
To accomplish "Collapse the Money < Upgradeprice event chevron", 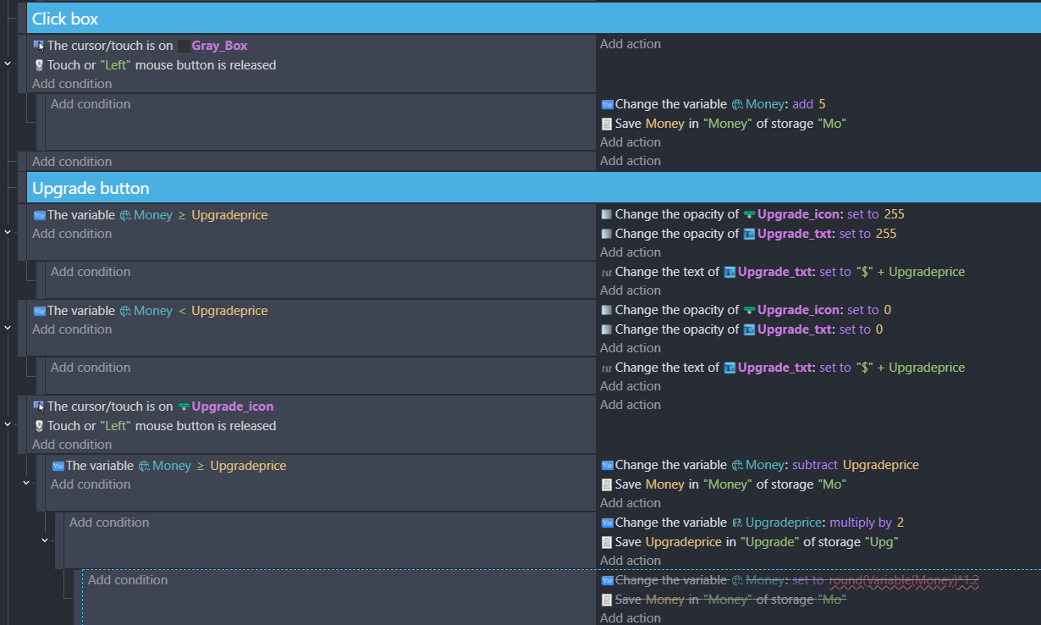I will click(x=8, y=328).
